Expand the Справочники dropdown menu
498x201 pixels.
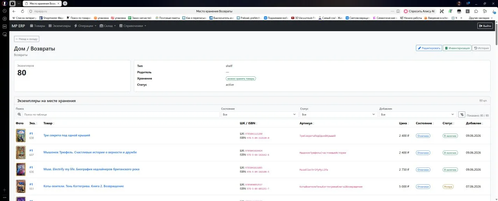(x=132, y=26)
